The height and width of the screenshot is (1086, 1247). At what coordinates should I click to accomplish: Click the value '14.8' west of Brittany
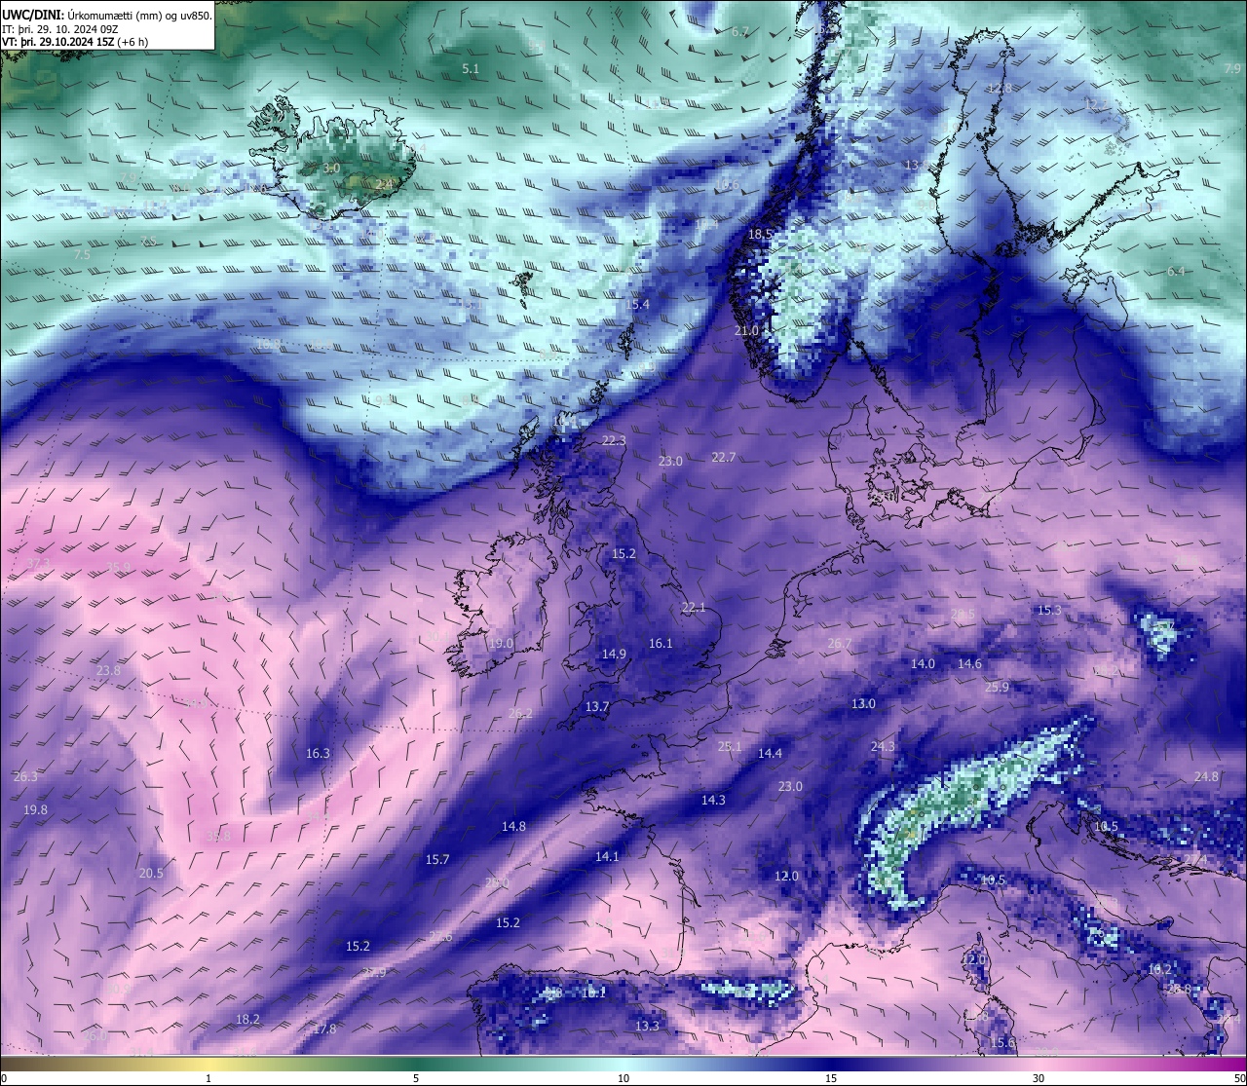click(x=513, y=827)
